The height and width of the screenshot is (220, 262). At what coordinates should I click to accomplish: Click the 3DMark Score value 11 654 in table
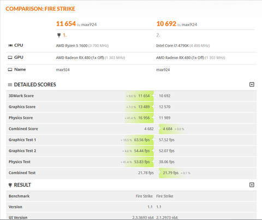144,96
